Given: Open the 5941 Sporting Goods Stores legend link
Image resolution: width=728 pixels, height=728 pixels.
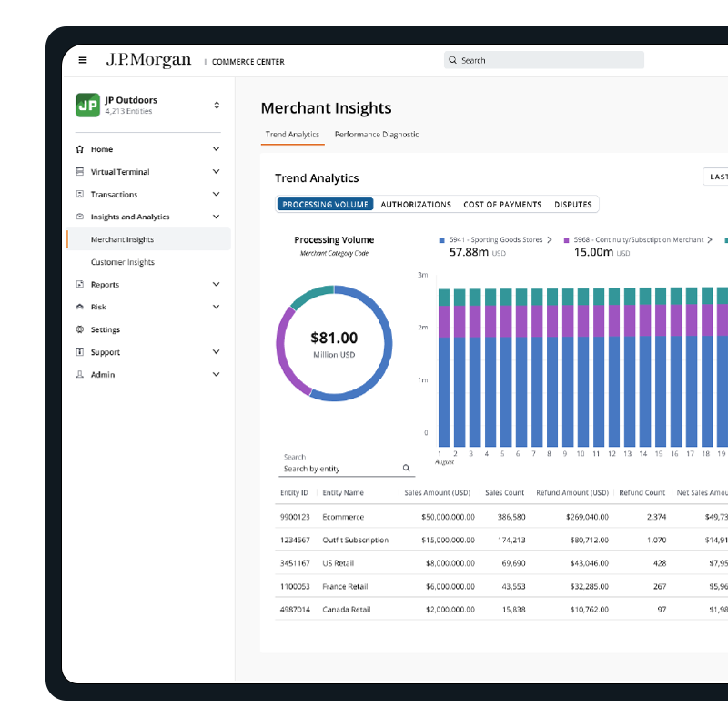Looking at the screenshot, I should pos(495,239).
